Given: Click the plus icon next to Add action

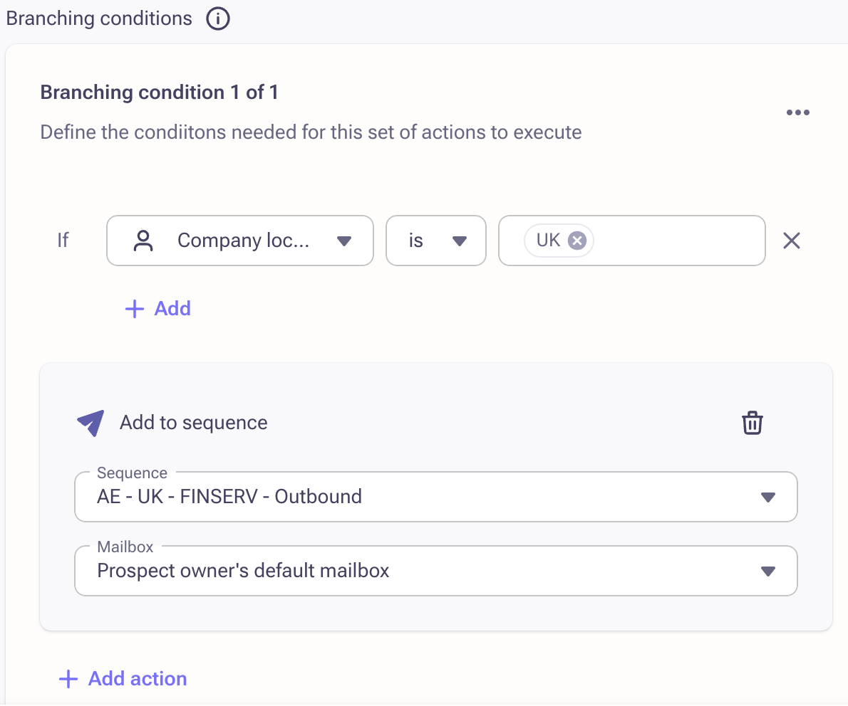Looking at the screenshot, I should [68, 678].
